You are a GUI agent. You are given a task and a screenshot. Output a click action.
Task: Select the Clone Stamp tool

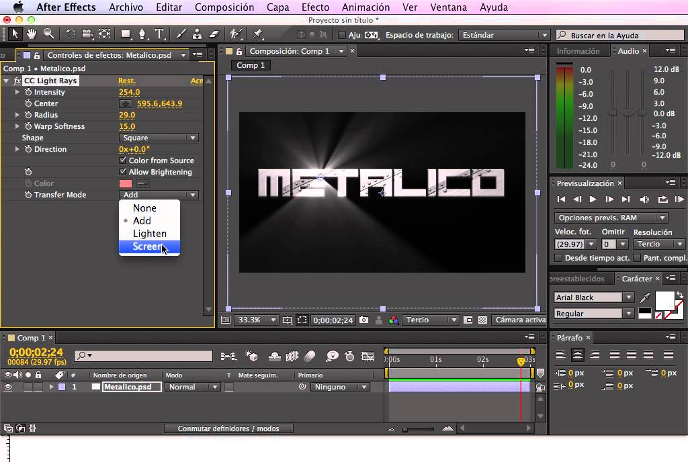[197, 34]
